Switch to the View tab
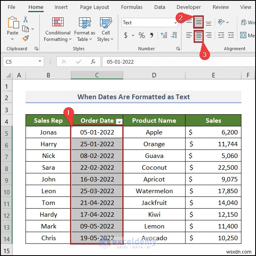 245,7
